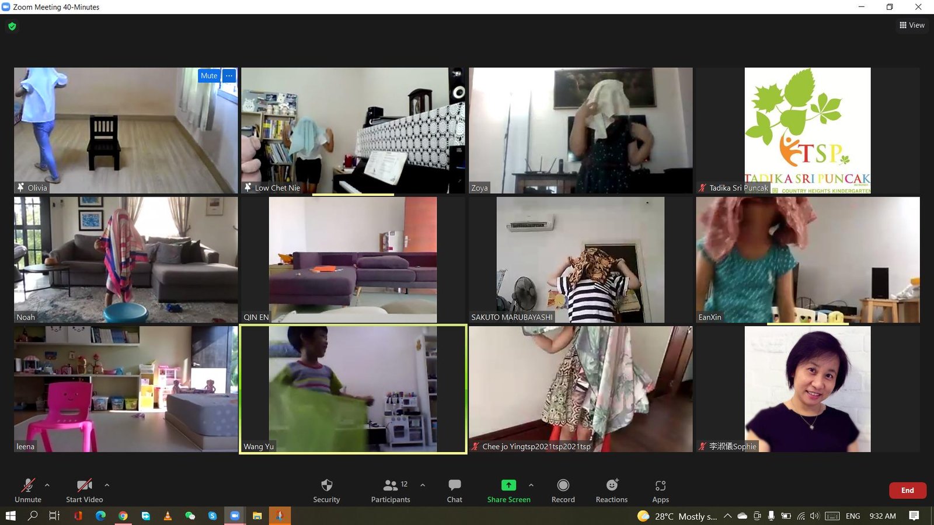Expand the arrow beside Share Screen
Screen dimensions: 934x525
531,485
